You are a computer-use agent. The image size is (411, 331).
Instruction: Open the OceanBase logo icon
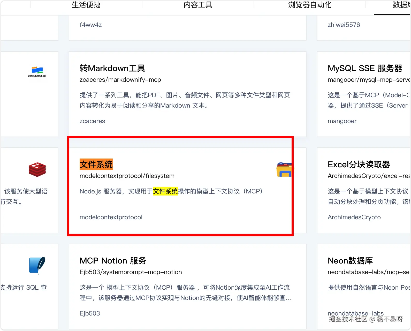pos(37,72)
